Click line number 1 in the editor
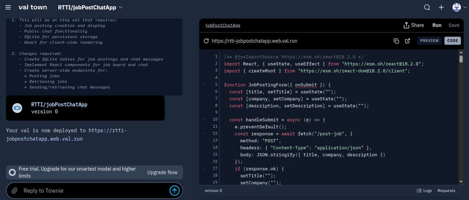Viewport: 469px width, 200px height. point(216,56)
